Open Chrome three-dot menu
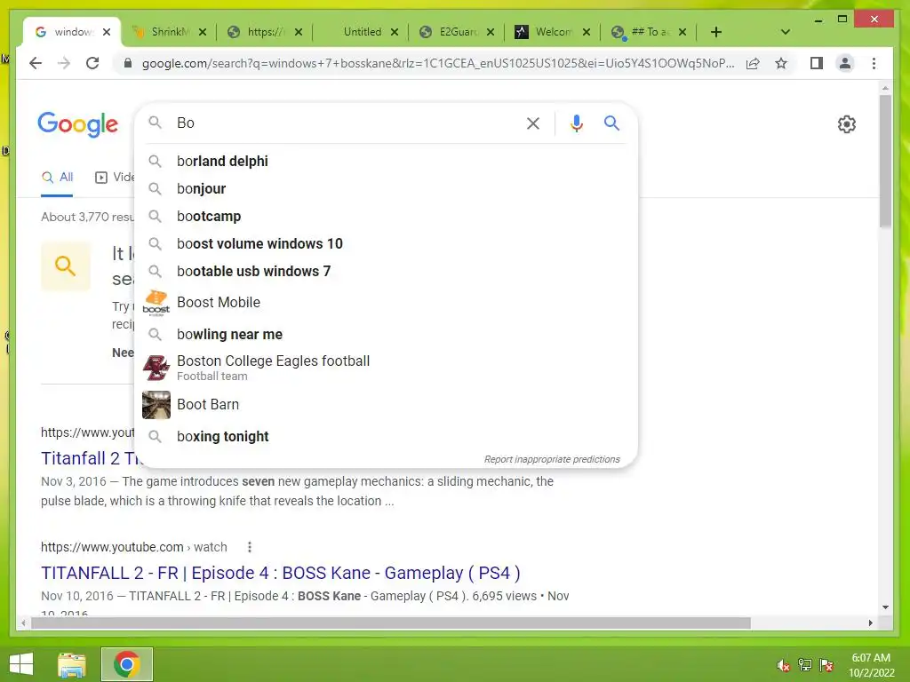 coord(874,63)
